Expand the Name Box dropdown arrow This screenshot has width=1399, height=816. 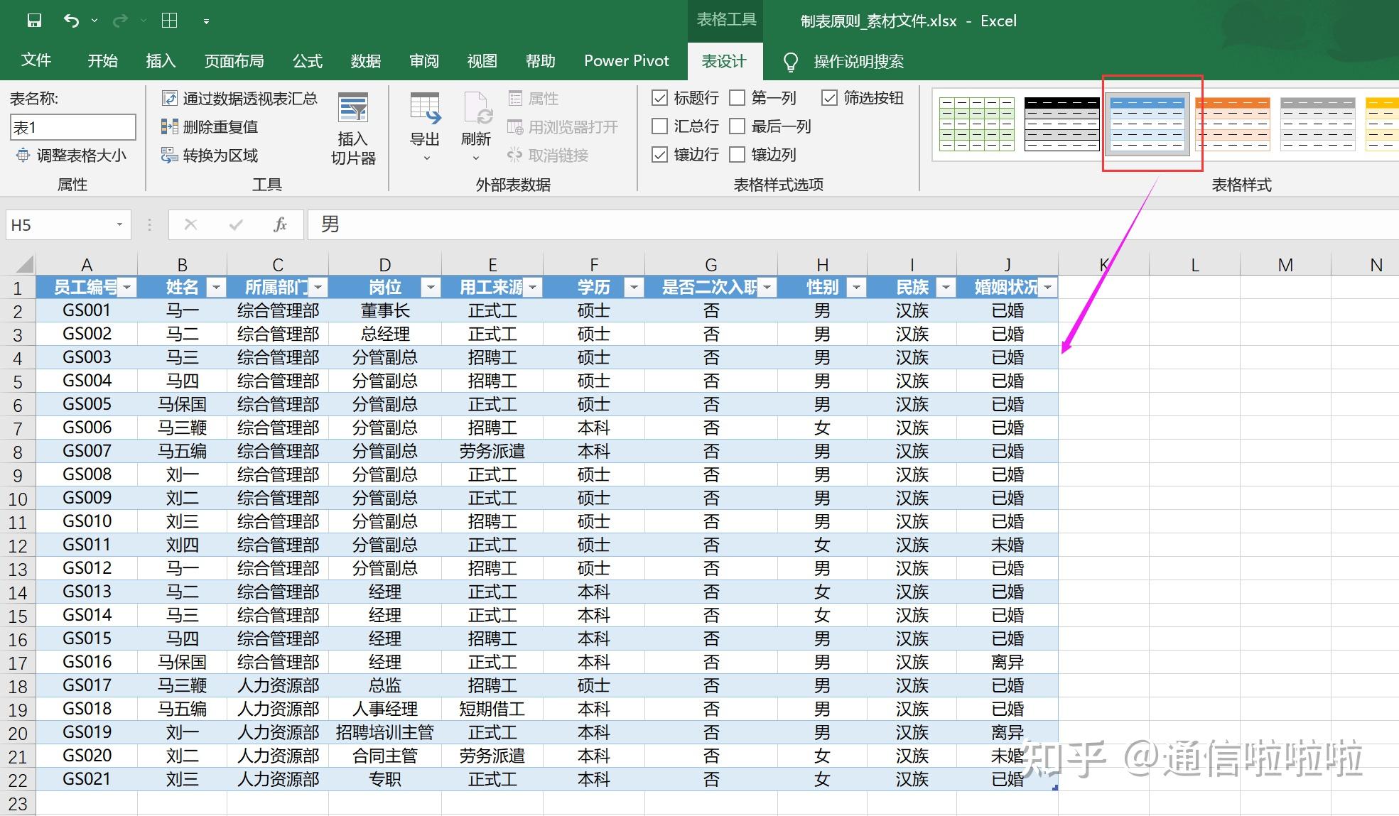tap(119, 225)
